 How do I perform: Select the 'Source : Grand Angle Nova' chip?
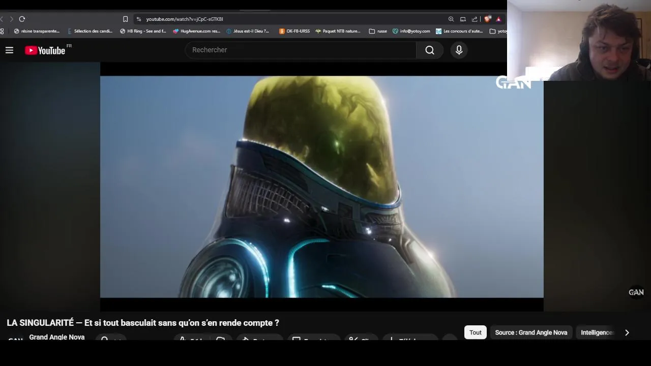[x=531, y=332]
